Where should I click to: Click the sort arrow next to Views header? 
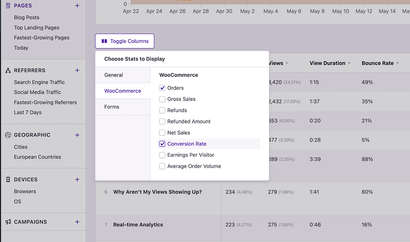[287, 63]
